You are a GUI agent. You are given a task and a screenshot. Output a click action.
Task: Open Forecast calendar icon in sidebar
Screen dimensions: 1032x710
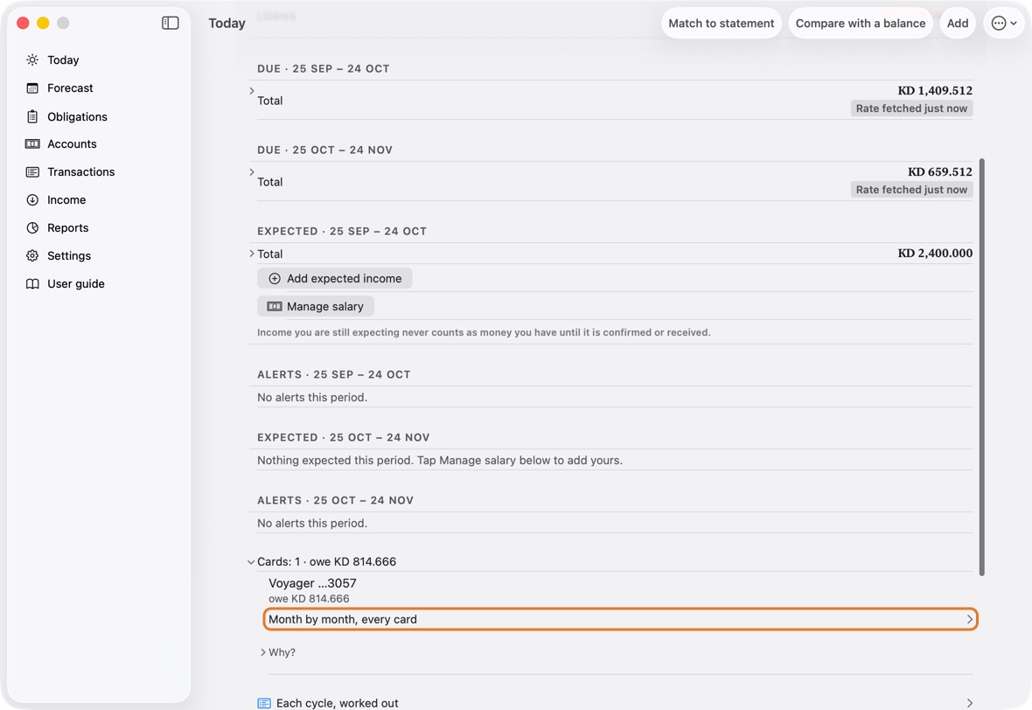pos(32,88)
